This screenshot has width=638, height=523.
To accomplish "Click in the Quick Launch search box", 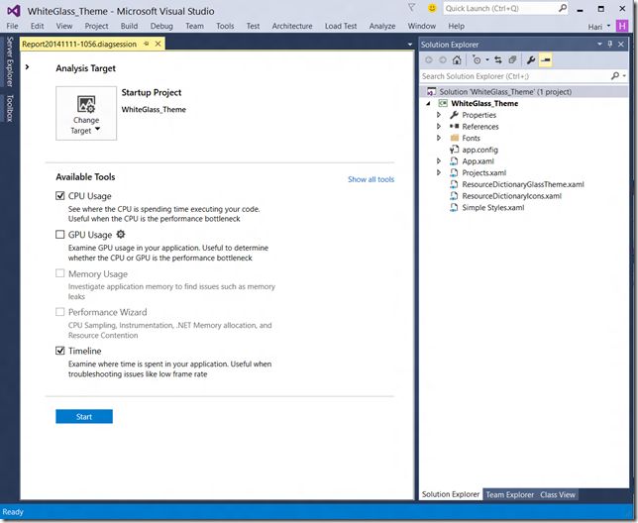I will coord(500,8).
